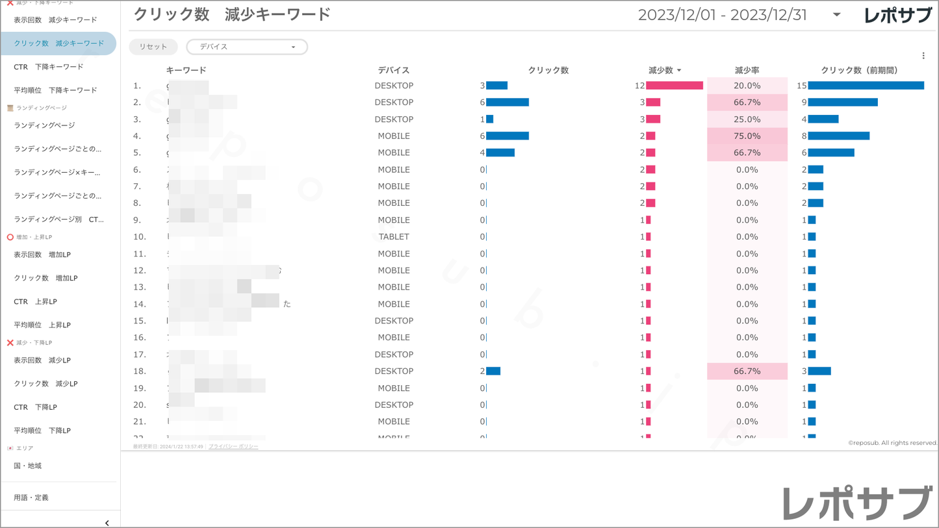Click the large gray レポサブ footer logo

coord(858,503)
